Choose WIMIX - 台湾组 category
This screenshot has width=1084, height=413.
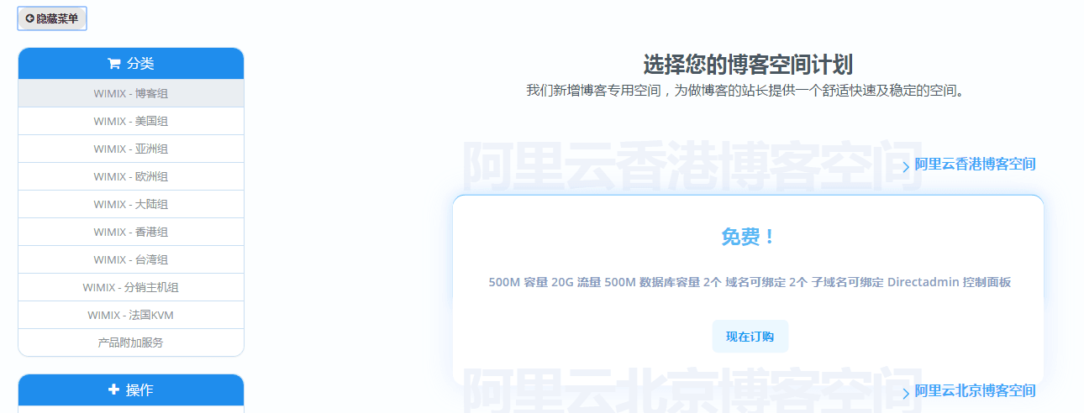131,259
